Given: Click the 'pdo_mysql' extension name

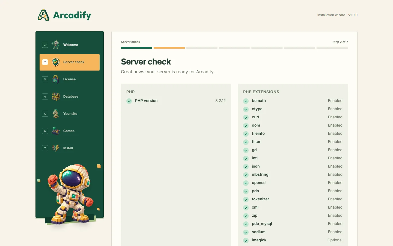Looking at the screenshot, I should coord(262,224).
